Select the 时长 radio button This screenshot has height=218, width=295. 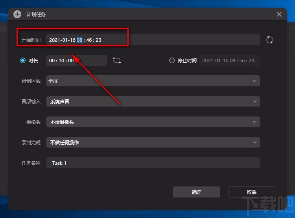(23, 60)
